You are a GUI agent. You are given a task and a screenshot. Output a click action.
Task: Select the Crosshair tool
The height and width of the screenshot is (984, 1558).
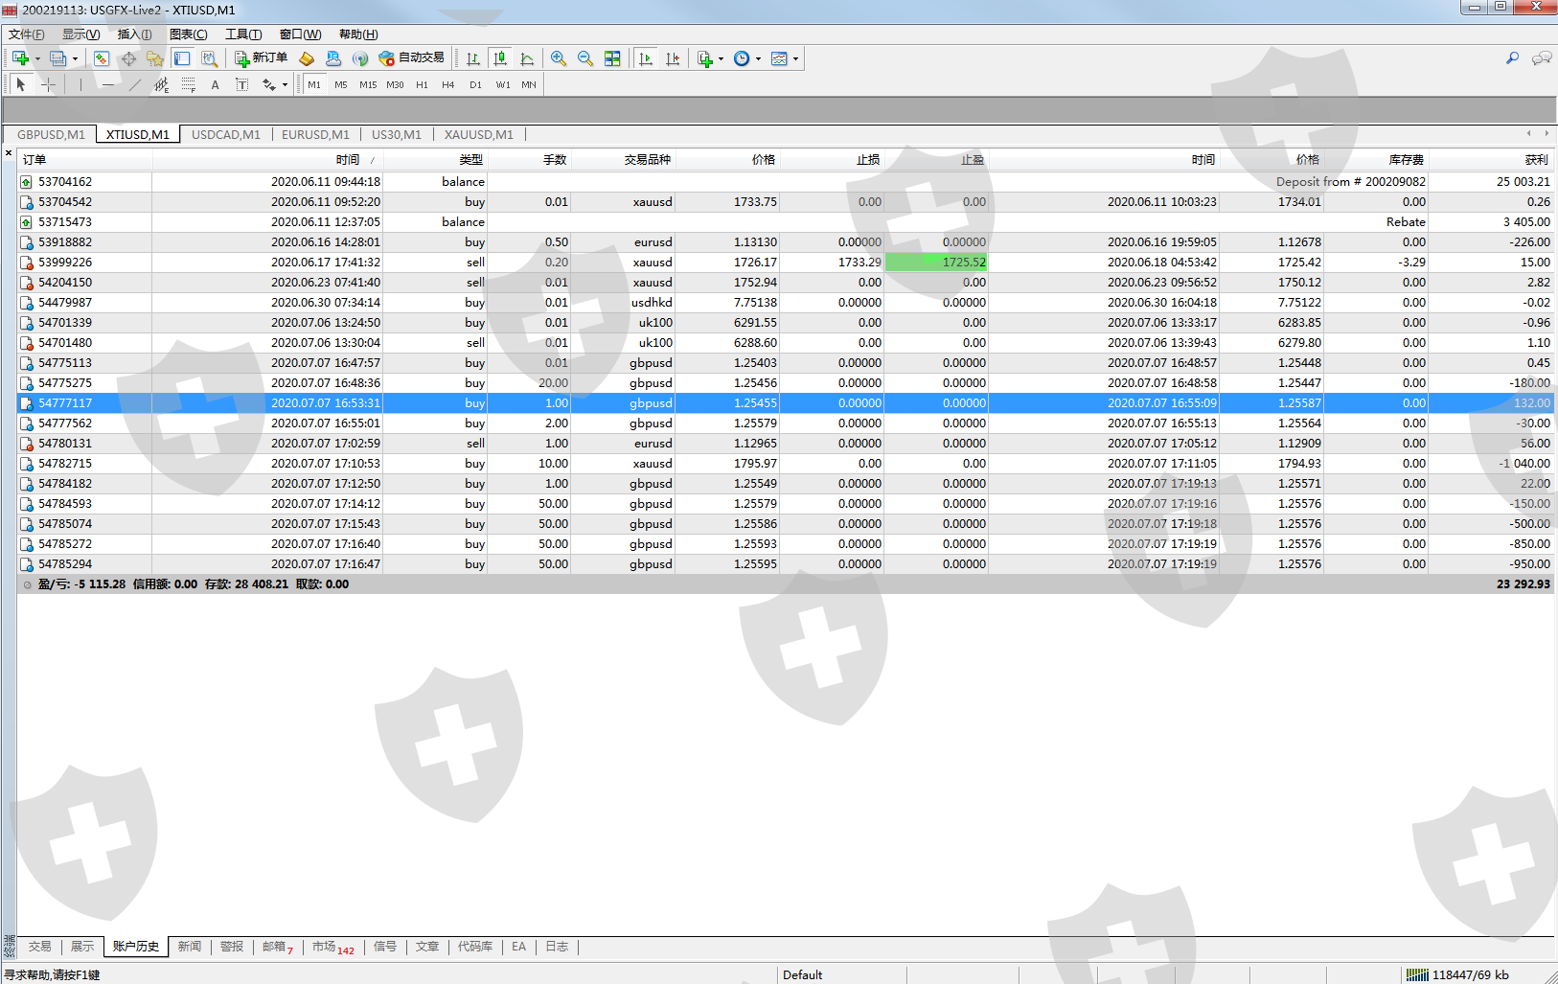48,85
